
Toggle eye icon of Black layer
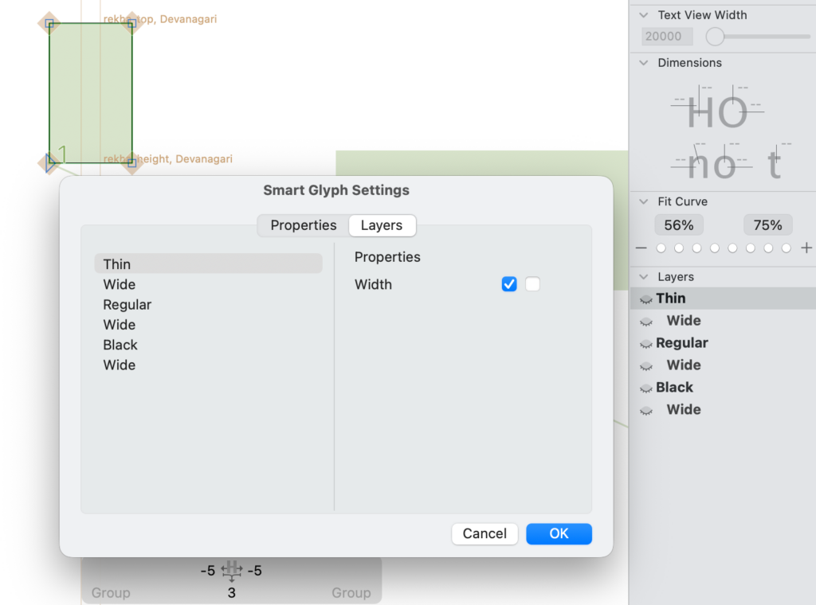coord(645,388)
